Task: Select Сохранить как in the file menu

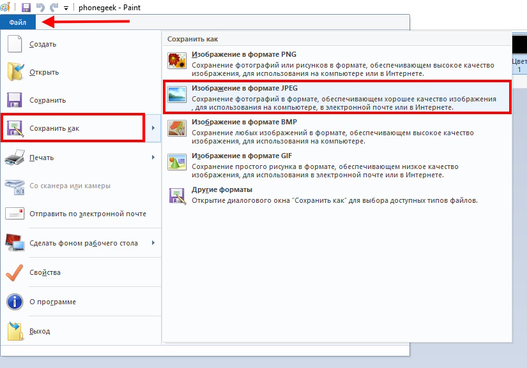Action: 73,128
